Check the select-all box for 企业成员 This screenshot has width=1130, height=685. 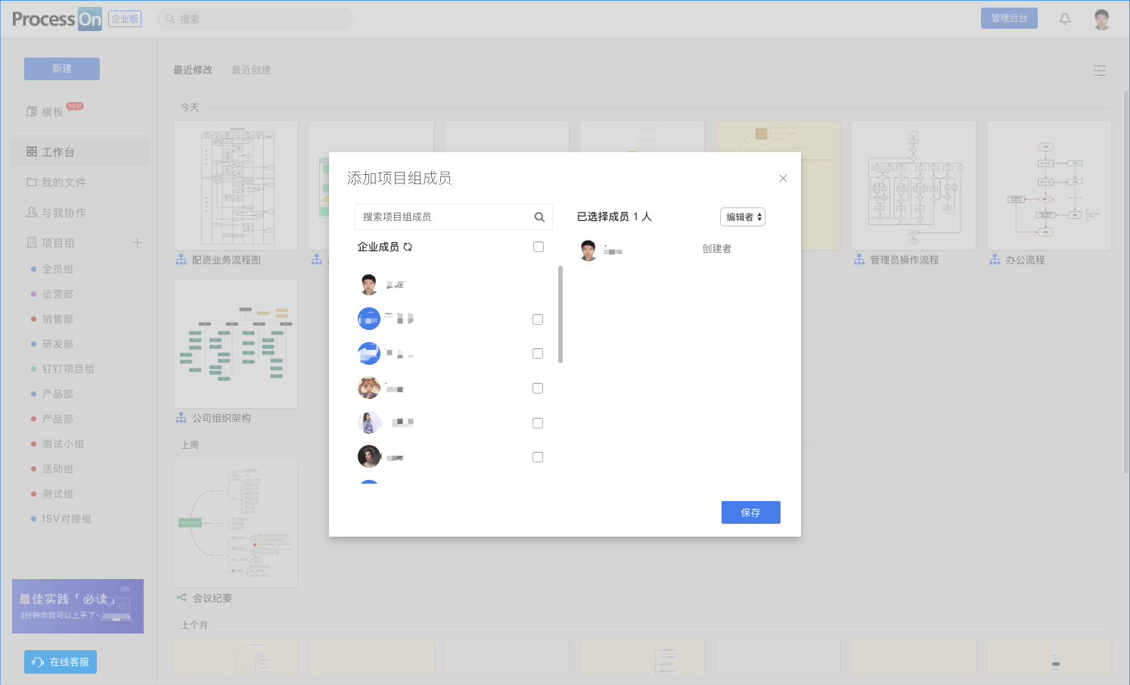point(539,247)
